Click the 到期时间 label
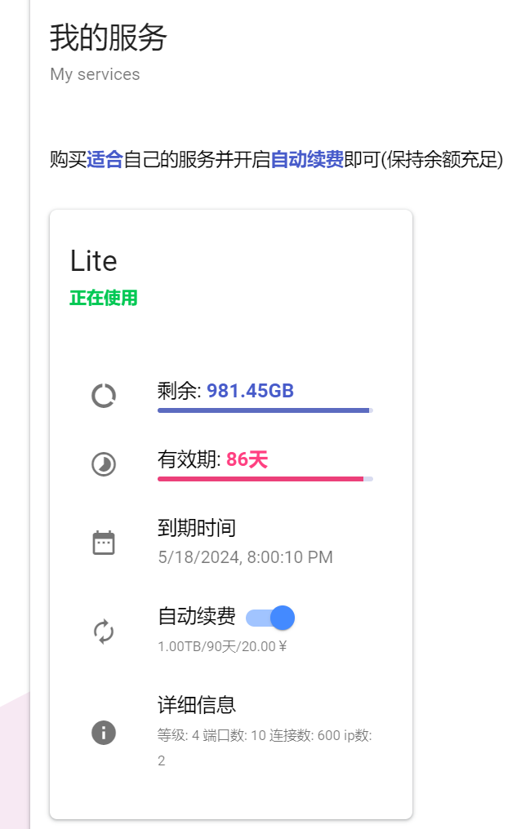Viewport: 512px width, 829px height. pos(197,528)
